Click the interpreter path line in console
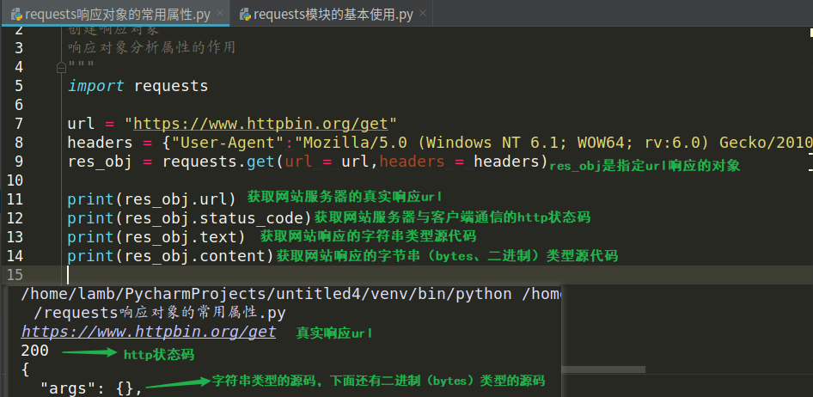Viewport: 813px width, 397px height. click(x=290, y=295)
